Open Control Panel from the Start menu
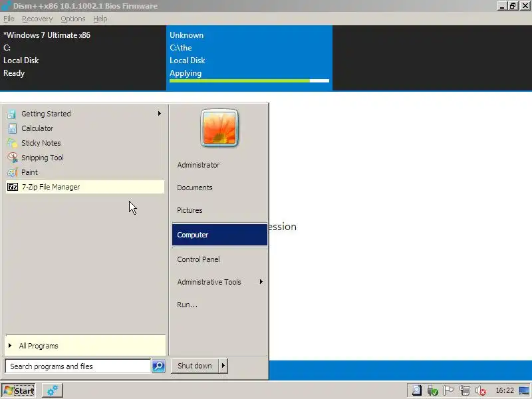532x399 pixels. pyautogui.click(x=219, y=259)
